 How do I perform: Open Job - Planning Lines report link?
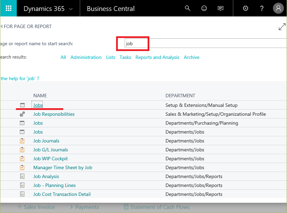[x=54, y=185]
